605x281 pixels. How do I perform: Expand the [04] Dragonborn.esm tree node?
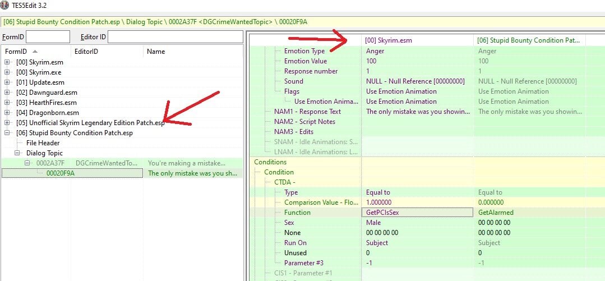[x=7, y=113]
